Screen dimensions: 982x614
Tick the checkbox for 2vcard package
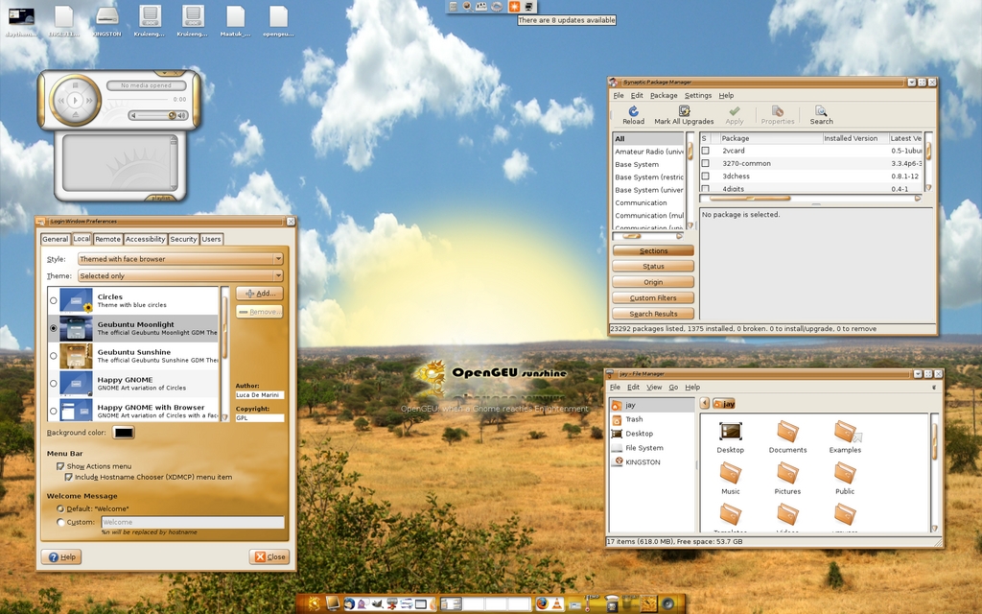click(x=705, y=151)
